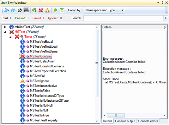
Task: Click red X failed tests filter icon
Action: pyautogui.click(x=41, y=10)
